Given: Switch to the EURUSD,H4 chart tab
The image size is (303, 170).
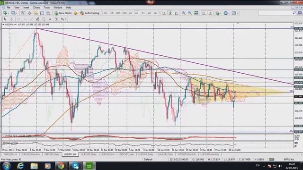Looking at the screenshot, I should coord(10,154).
